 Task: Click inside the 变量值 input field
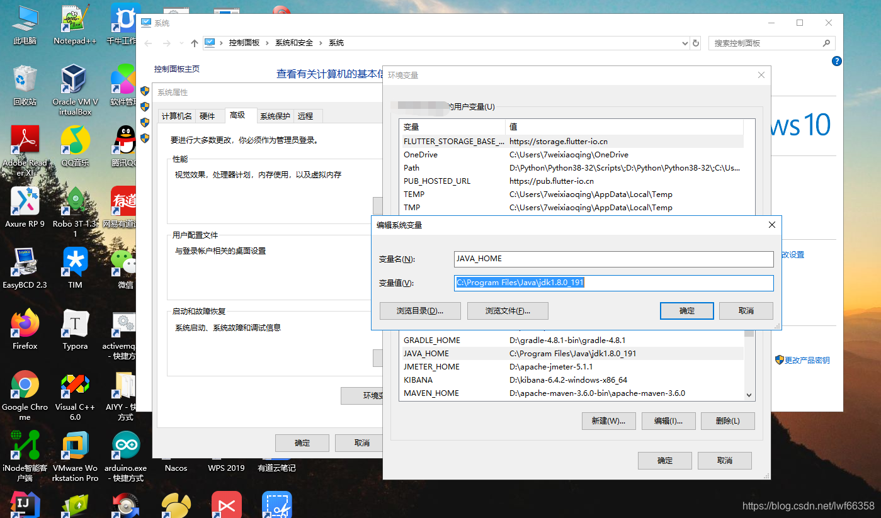[614, 283]
